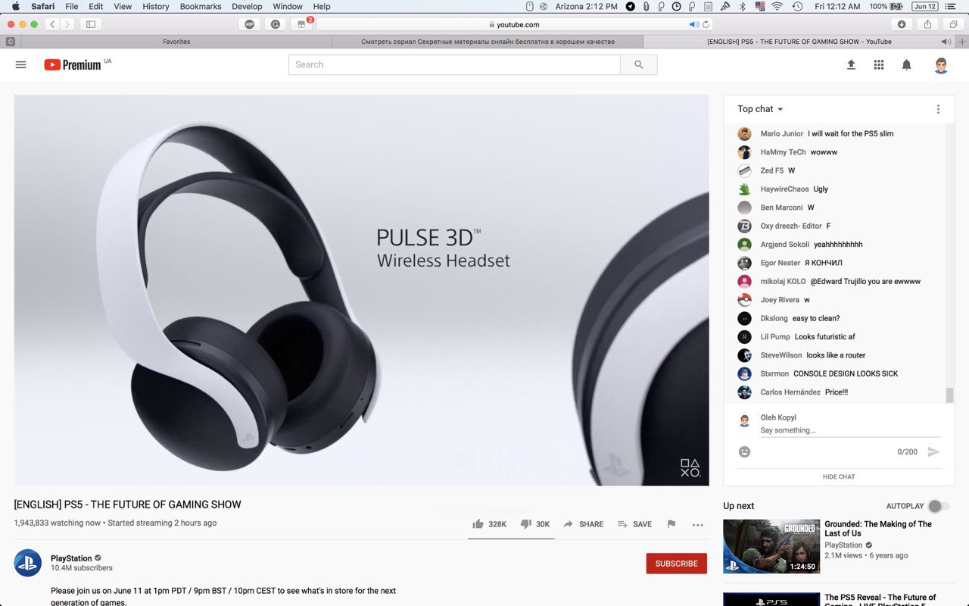The width and height of the screenshot is (969, 606).
Task: Click HIDE CHAT
Action: (x=839, y=476)
